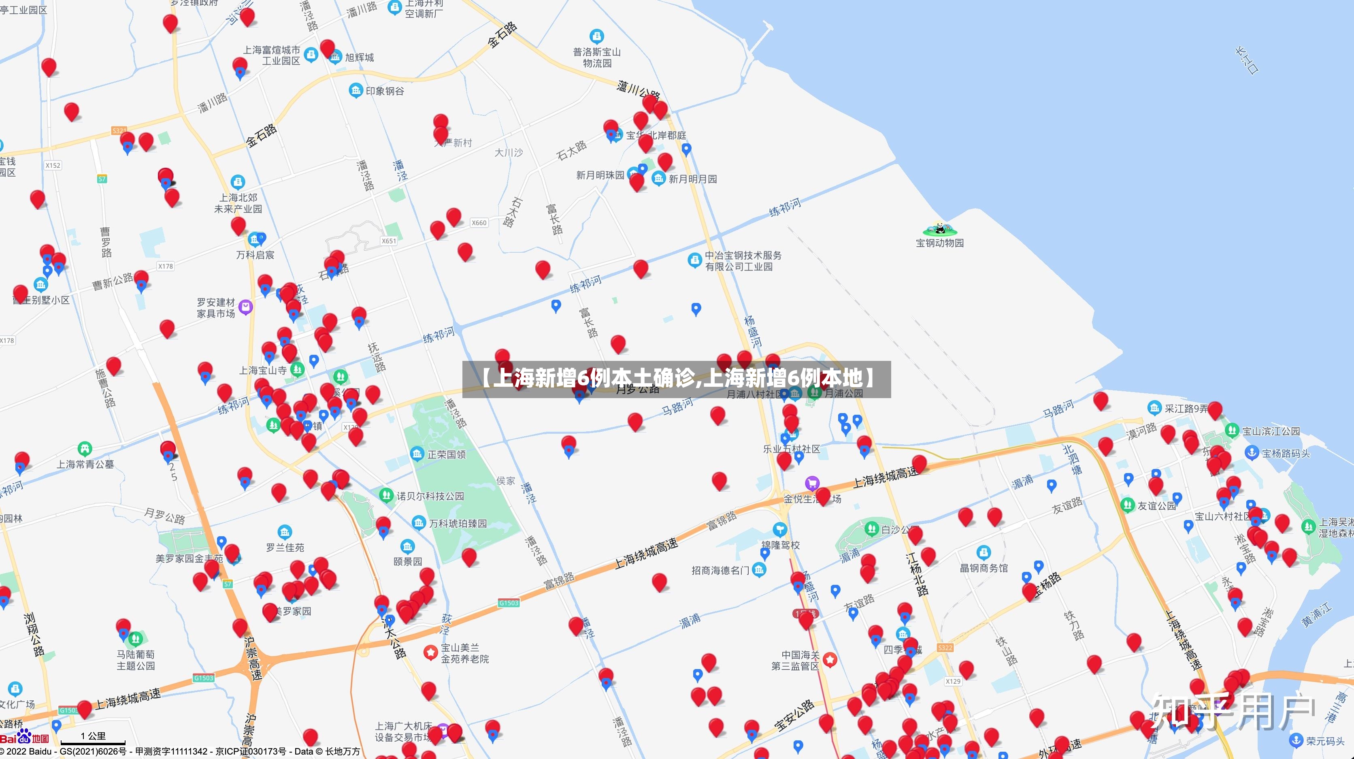Click the X660 road badge
Image resolution: width=1354 pixels, height=759 pixels.
point(479,223)
